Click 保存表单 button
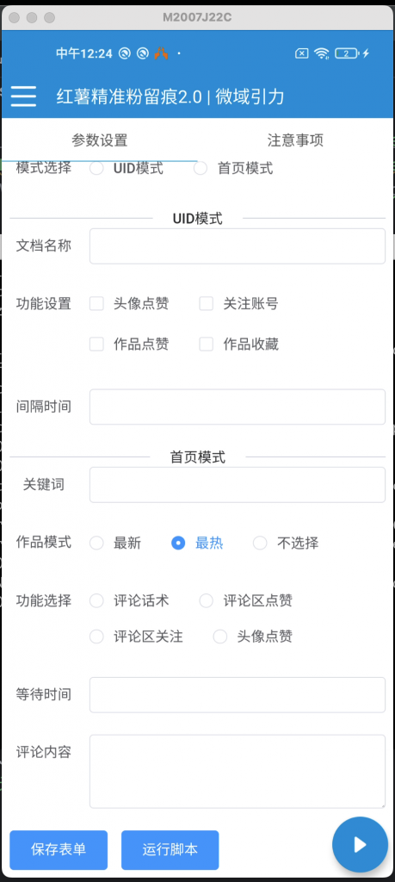395x882 pixels. coord(59,849)
